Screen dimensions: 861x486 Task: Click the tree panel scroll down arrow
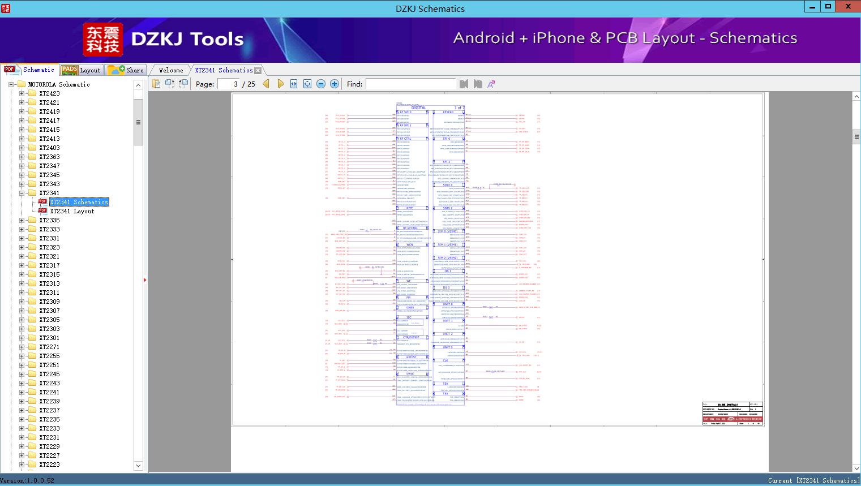[x=138, y=466]
